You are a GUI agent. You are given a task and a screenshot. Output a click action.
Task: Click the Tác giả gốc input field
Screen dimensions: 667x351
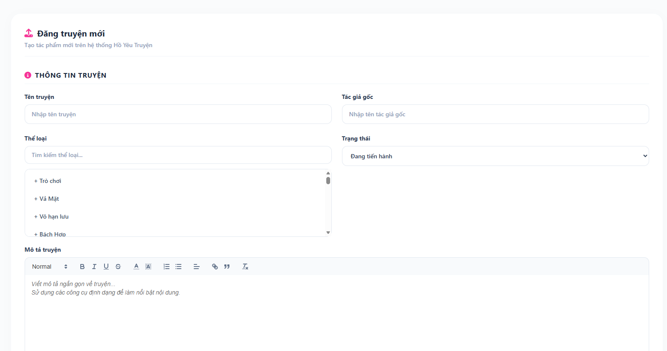point(495,114)
